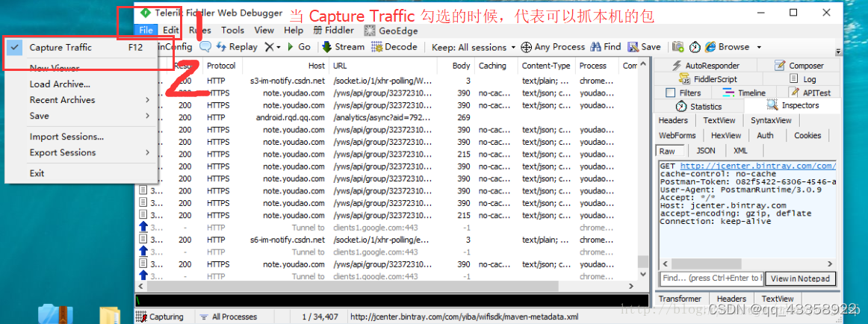The width and height of the screenshot is (868, 324).
Task: Open the WebForms inspector tab
Action: click(x=677, y=135)
